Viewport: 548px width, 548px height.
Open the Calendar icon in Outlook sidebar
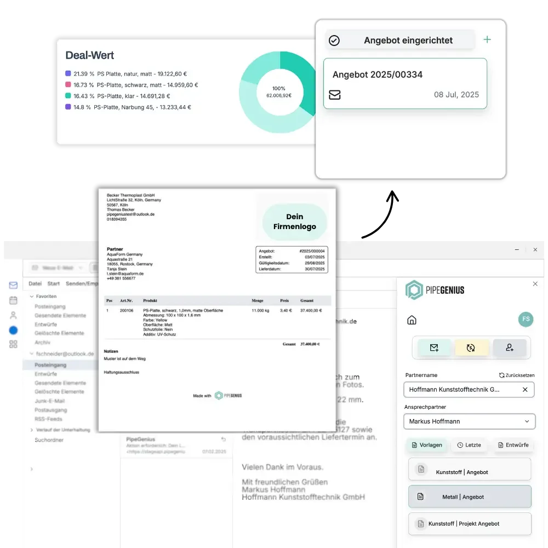point(13,300)
